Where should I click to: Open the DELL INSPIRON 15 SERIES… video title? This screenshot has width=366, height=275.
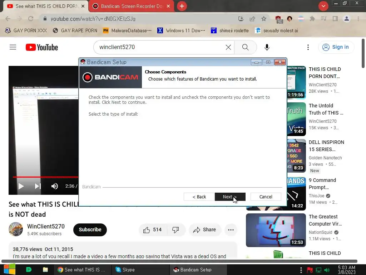pyautogui.click(x=326, y=146)
